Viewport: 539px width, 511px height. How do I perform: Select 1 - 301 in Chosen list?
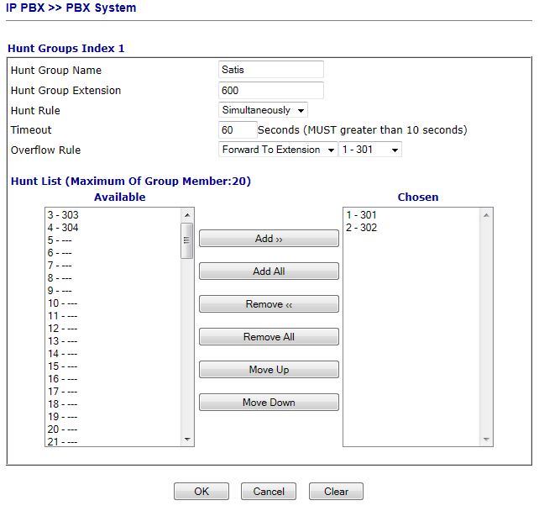[x=362, y=215]
